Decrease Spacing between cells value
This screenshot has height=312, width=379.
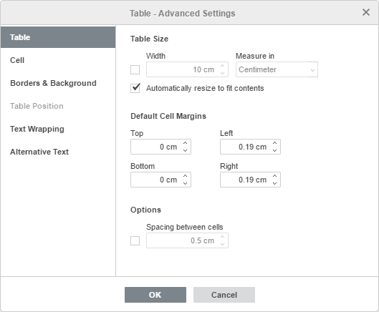(223, 244)
